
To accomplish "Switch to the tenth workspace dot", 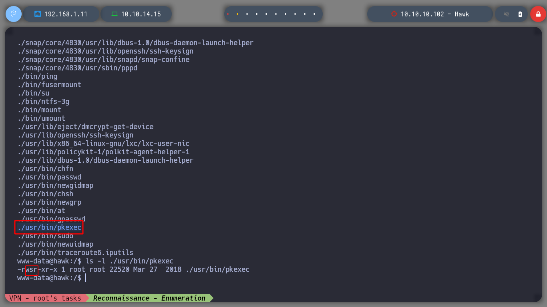I will point(314,14).
